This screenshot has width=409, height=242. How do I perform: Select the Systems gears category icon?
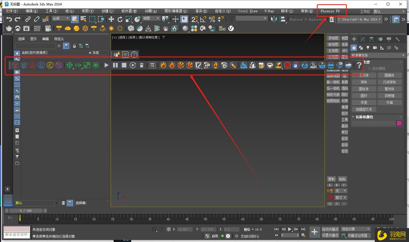(x=396, y=48)
